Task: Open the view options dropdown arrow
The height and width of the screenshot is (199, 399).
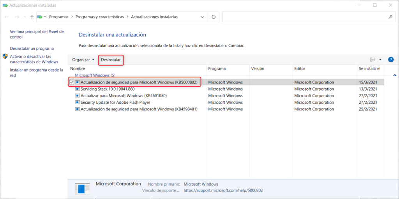Action: [380, 59]
